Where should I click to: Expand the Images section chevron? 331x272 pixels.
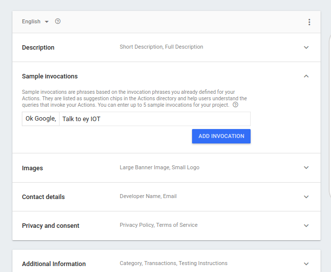coord(306,168)
